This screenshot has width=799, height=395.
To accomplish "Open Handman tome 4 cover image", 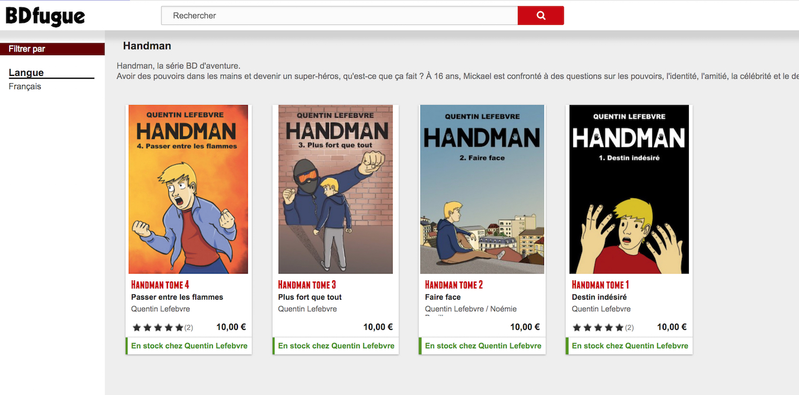I will click(188, 190).
